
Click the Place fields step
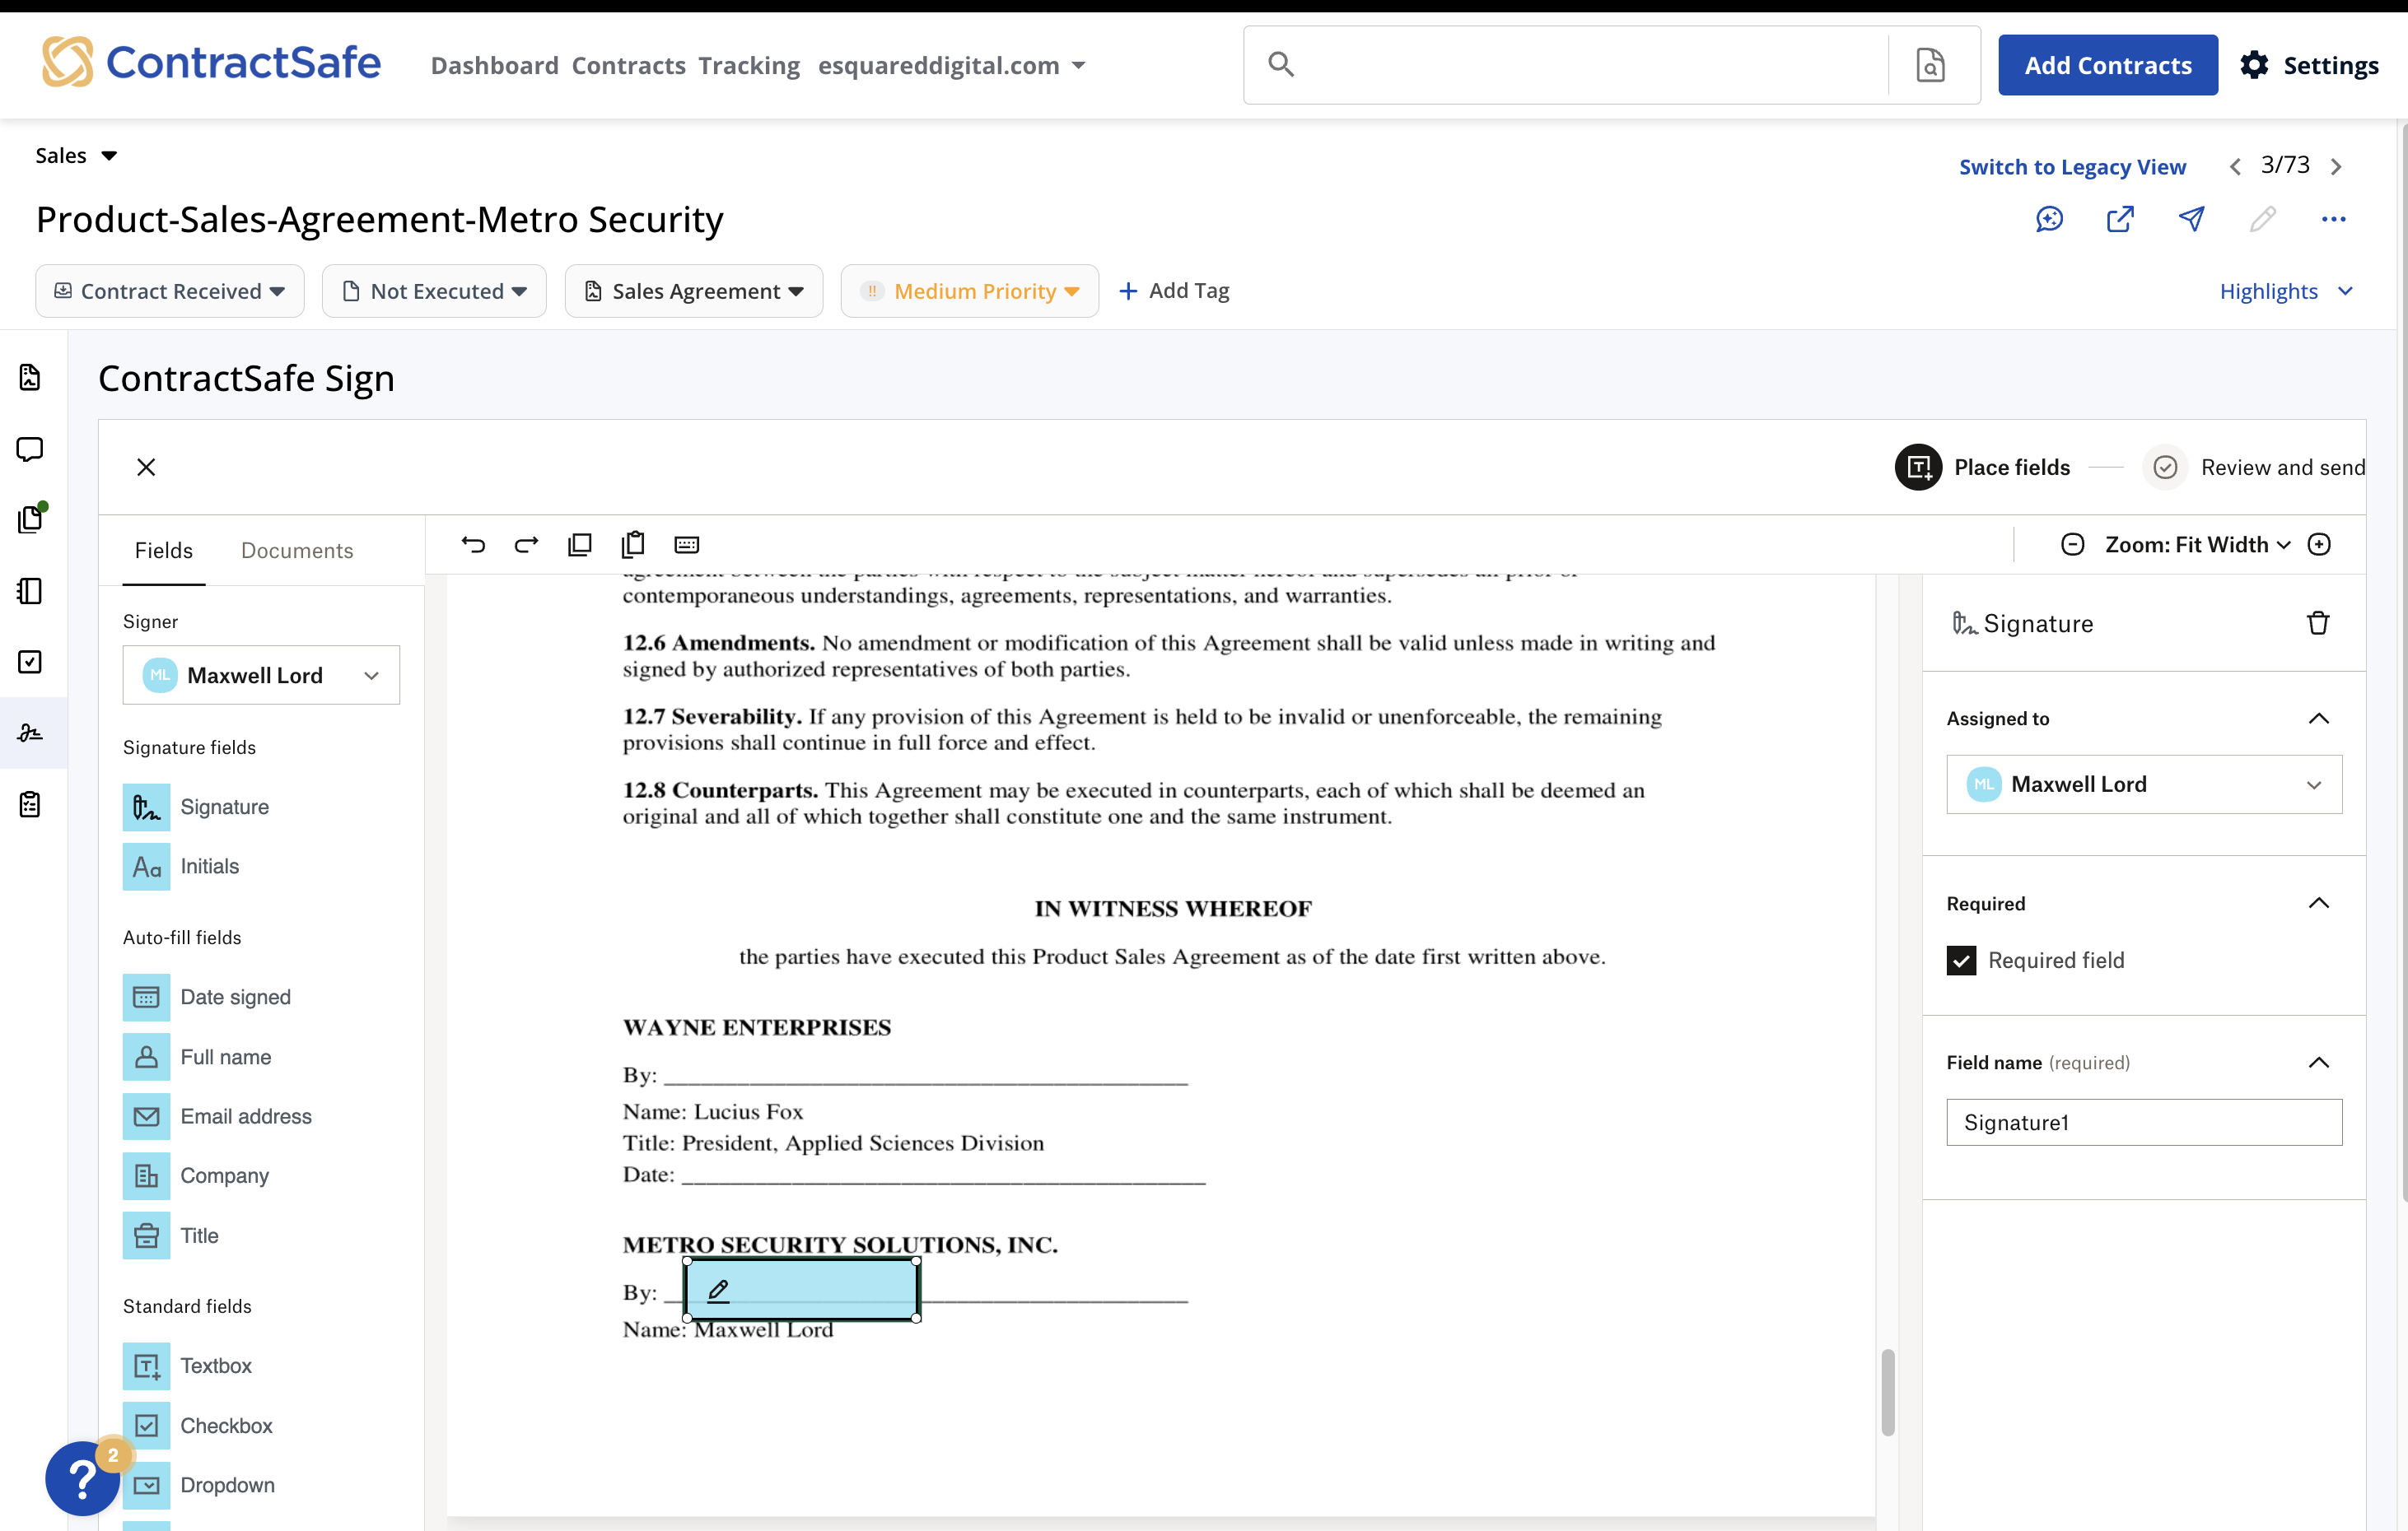(x=1983, y=468)
